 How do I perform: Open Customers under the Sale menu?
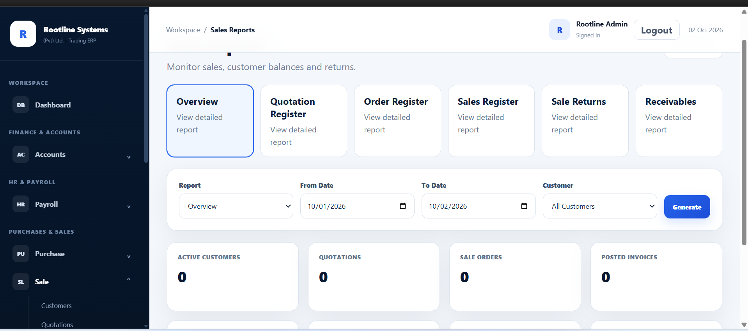click(57, 306)
